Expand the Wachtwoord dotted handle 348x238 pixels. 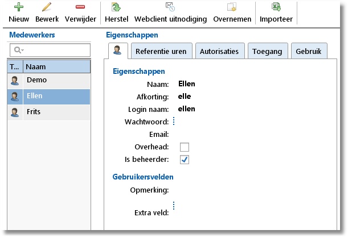(174, 121)
